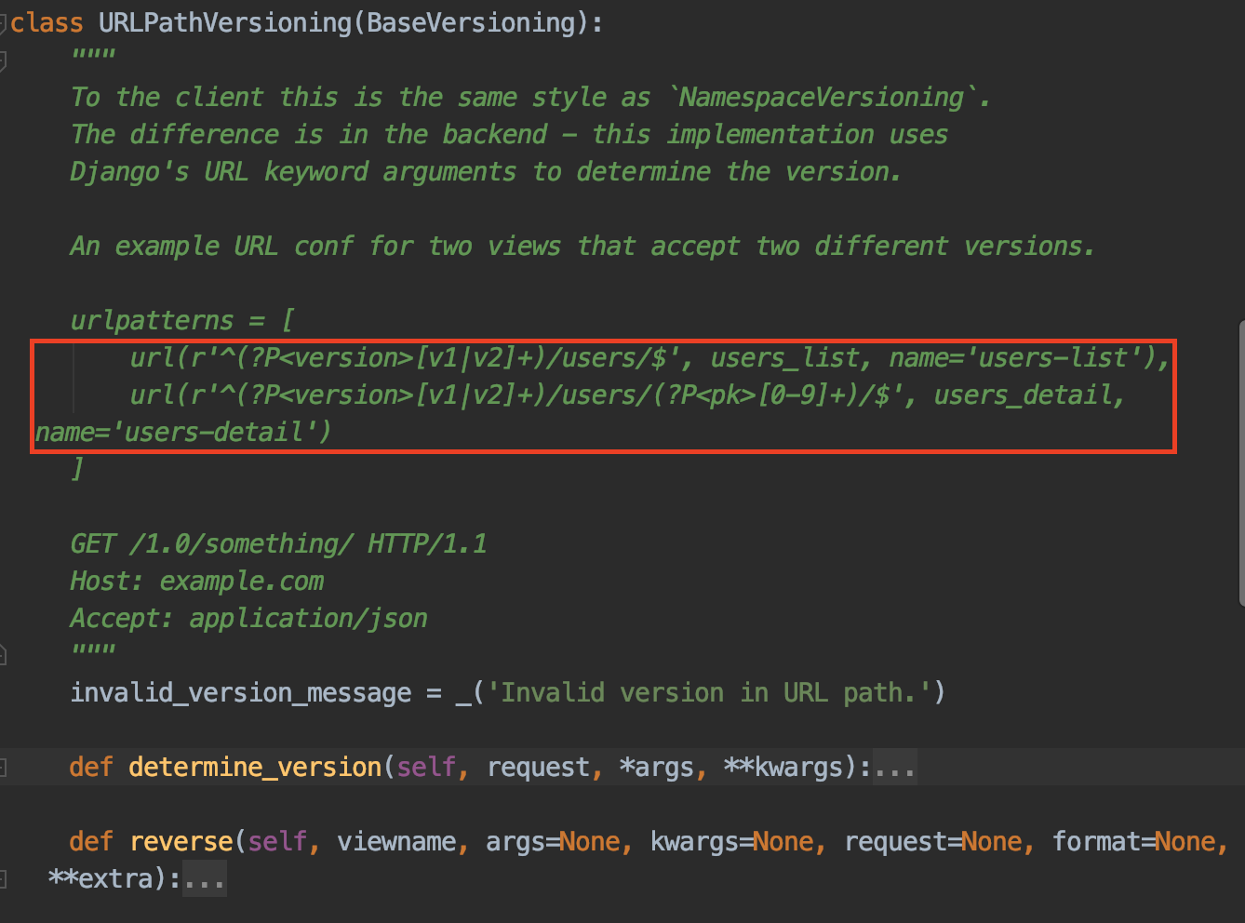Click the determine_version function name

(x=255, y=768)
